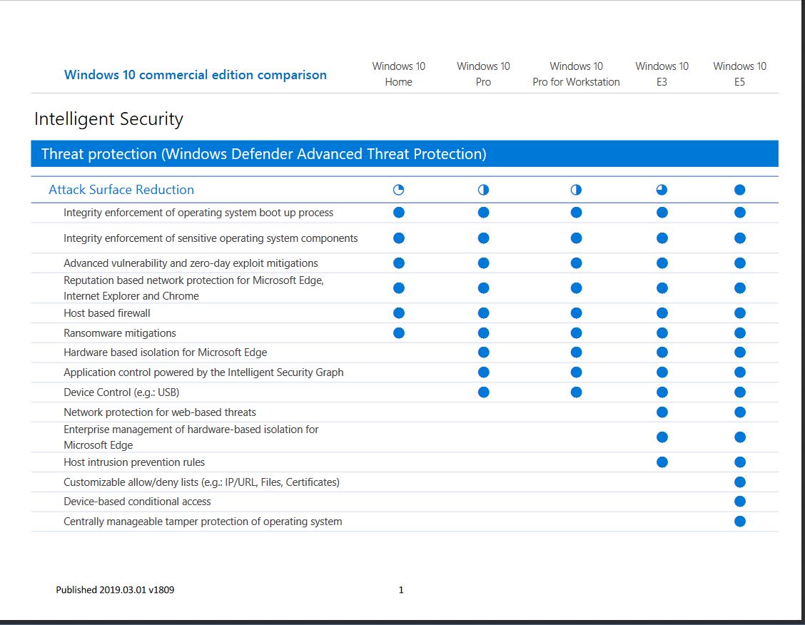
Task: Click the Customizable allow/deny lists dot under E5
Action: click(739, 482)
